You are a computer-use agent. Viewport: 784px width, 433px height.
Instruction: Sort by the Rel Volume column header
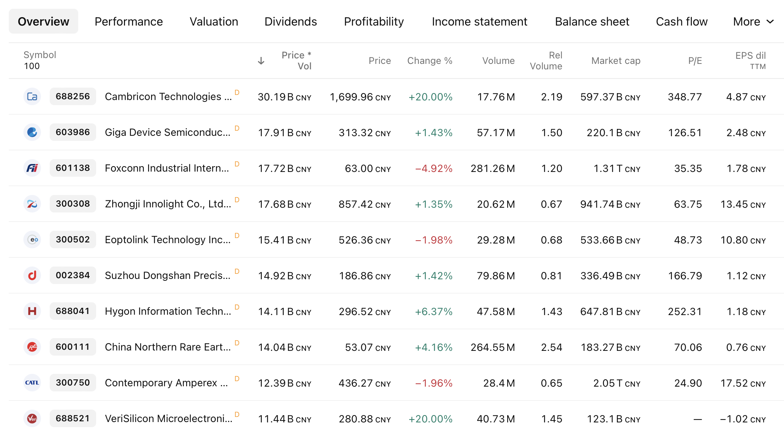coord(546,61)
